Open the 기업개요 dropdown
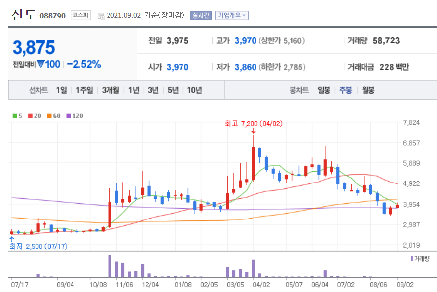This screenshot has height=292, width=437. point(231,15)
